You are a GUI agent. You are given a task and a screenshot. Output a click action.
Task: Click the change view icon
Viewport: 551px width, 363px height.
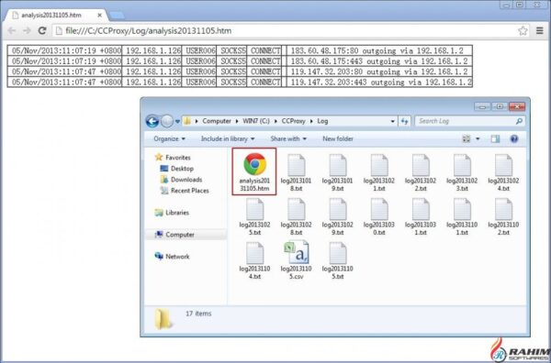pos(467,139)
